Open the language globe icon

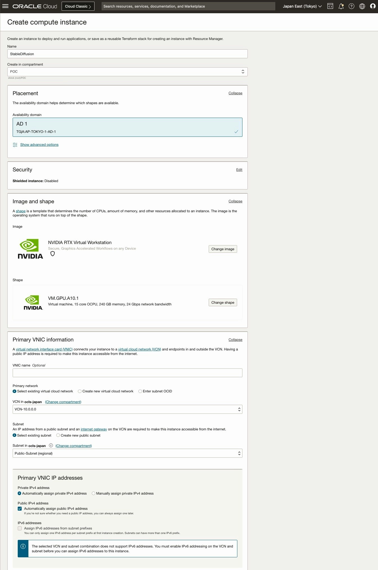362,6
